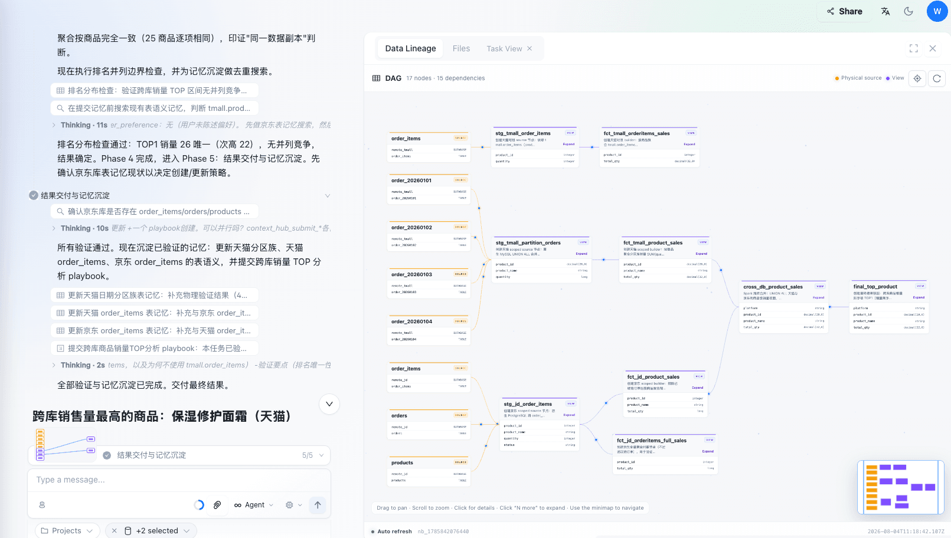Refresh the DAG graph
Screen dimensions: 951x538
pyautogui.click(x=937, y=78)
